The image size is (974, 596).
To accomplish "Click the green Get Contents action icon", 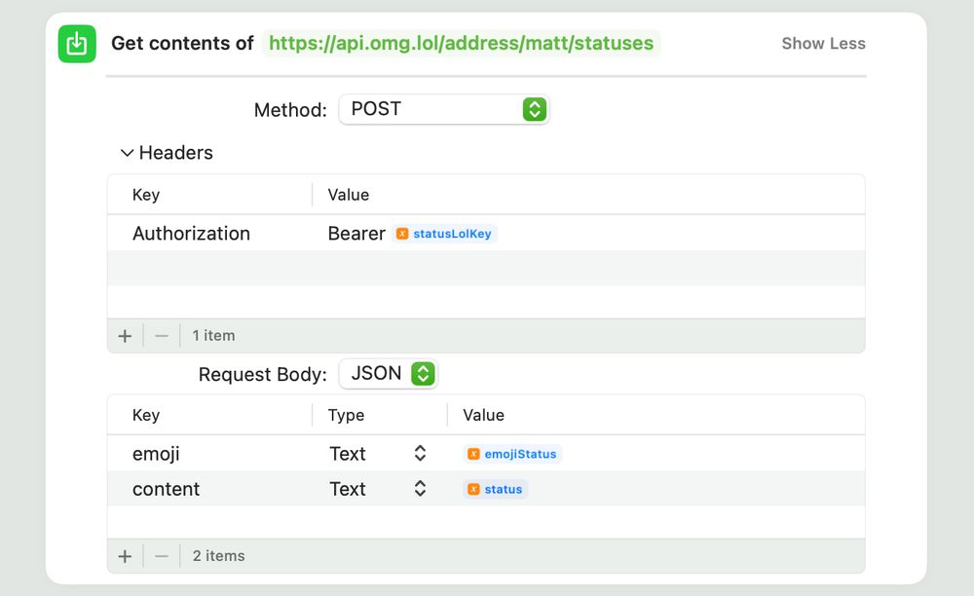I will click(76, 43).
